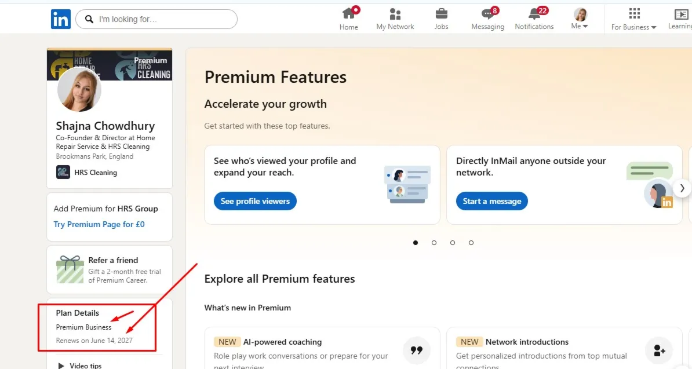Open the Learning video icon
The height and width of the screenshot is (369, 692).
coord(681,14)
